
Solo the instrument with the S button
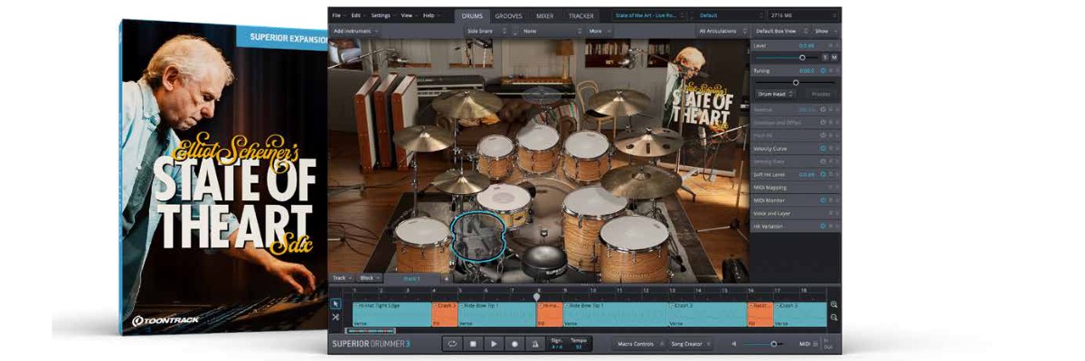(x=825, y=57)
